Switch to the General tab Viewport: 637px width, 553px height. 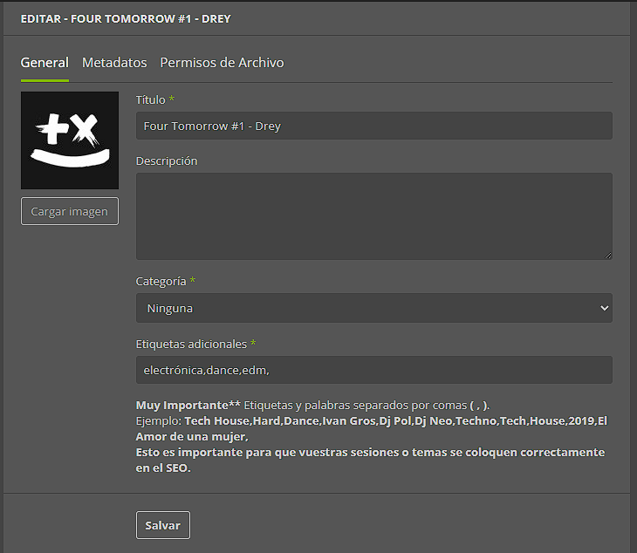(x=45, y=63)
